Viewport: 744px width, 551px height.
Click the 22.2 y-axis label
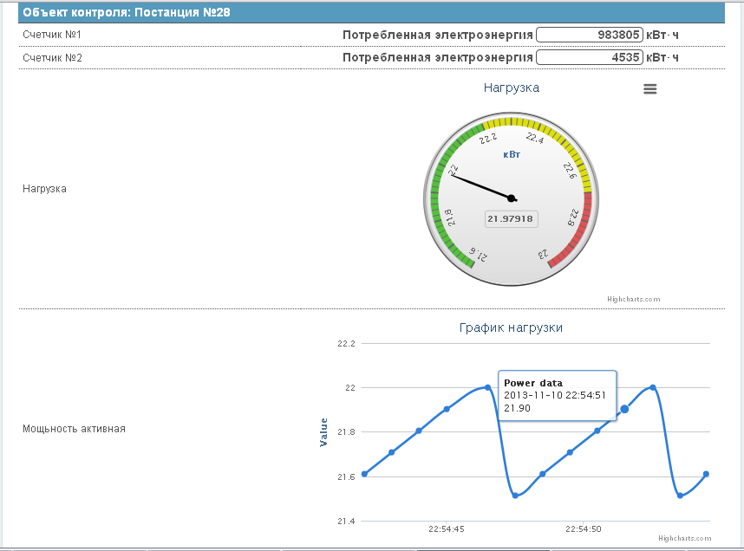tap(346, 344)
